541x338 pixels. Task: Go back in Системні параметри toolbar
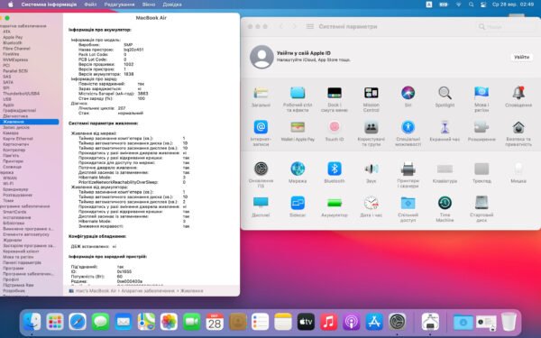[281, 26]
